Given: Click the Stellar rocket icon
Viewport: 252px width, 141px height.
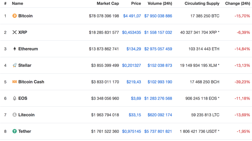Looking at the screenshot, I should (14, 65).
